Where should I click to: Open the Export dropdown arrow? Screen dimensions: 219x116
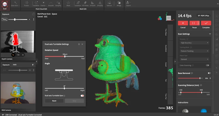[x=131, y=2]
